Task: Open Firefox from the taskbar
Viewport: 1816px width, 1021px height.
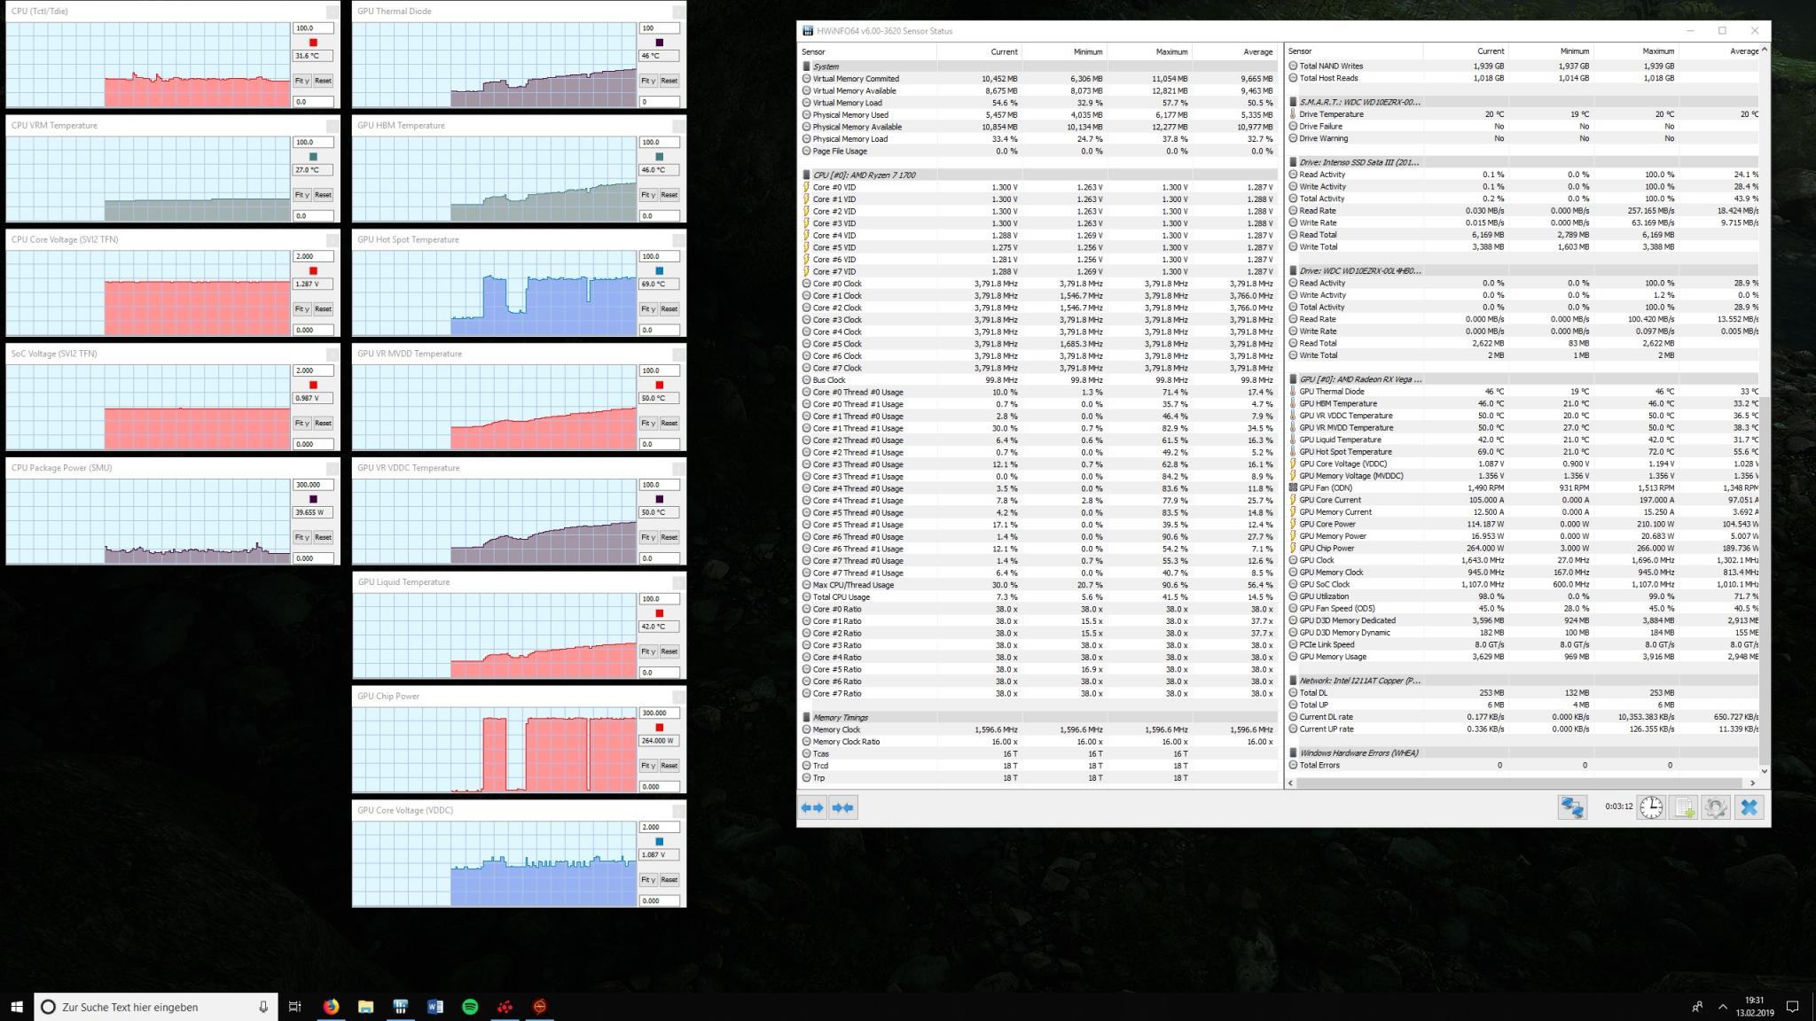Action: click(331, 1007)
